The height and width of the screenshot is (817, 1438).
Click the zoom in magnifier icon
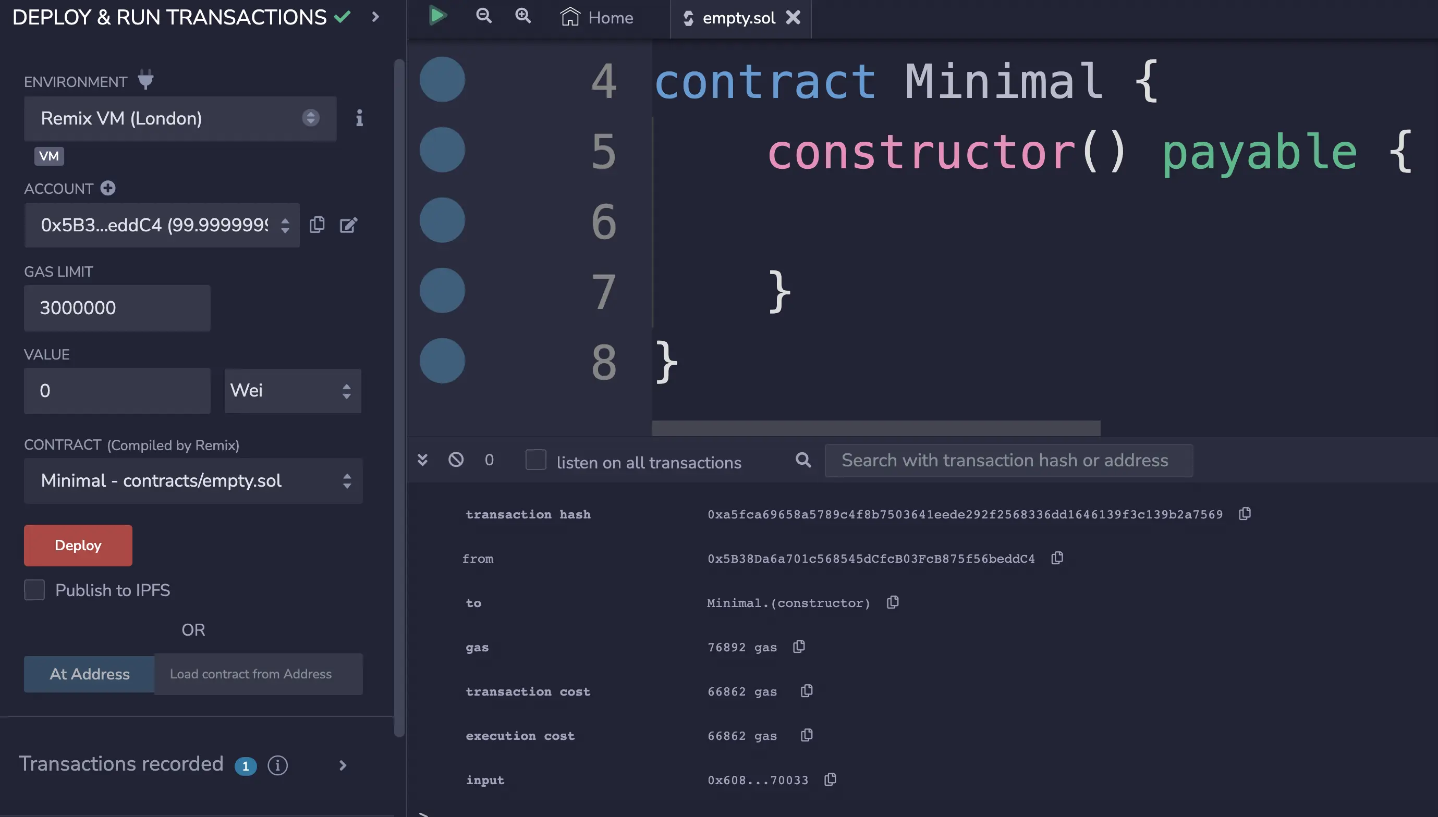[522, 17]
